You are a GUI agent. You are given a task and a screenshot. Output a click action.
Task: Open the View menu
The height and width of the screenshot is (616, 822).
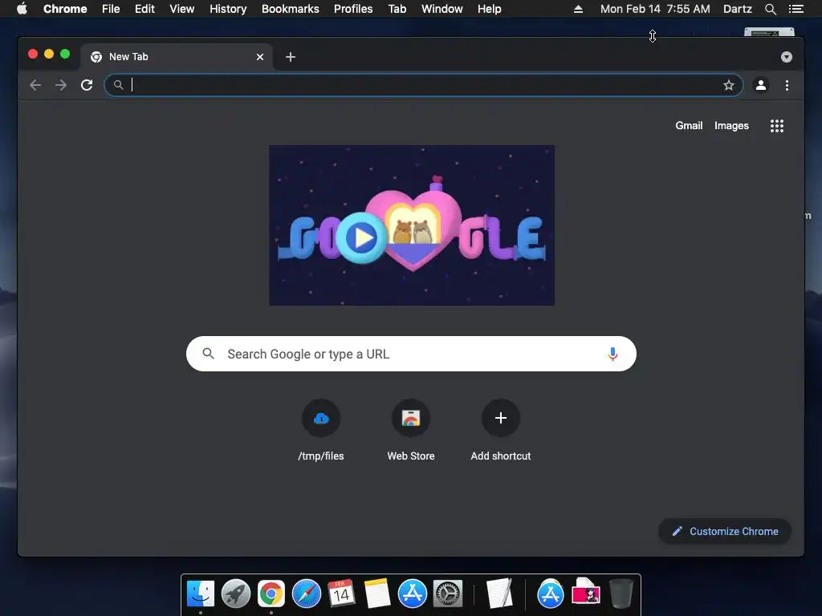point(182,9)
